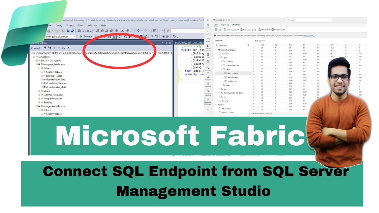Image resolution: width=379 pixels, height=213 pixels.
Task: Click New measure in the Fabric ribbon
Action: (278, 30)
